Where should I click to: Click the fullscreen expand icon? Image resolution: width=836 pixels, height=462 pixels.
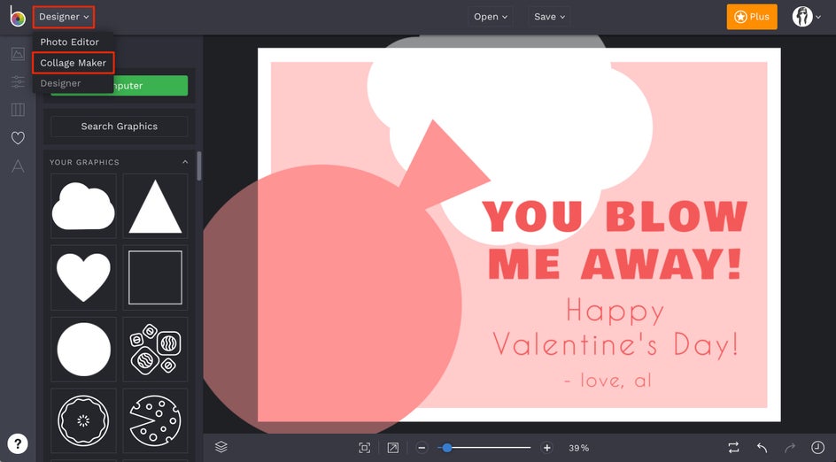click(x=393, y=448)
